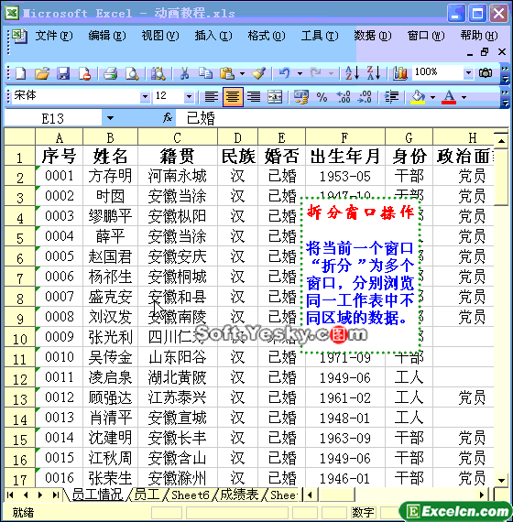Select cell containing 1961-02

coord(345,397)
